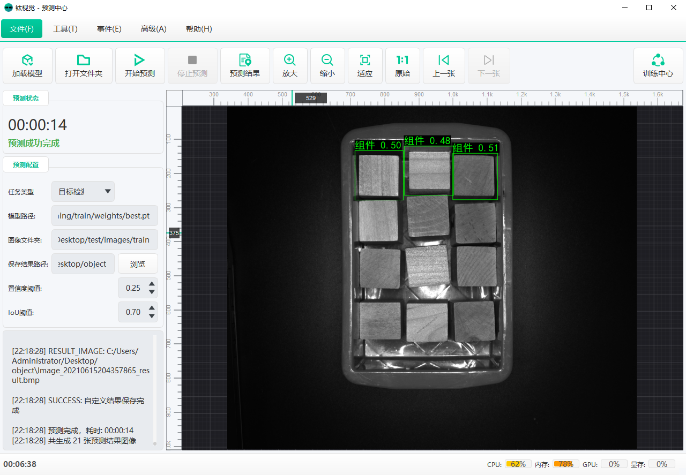Click the GPU usage bar 0%
This screenshot has width=686, height=475.
tap(614, 464)
